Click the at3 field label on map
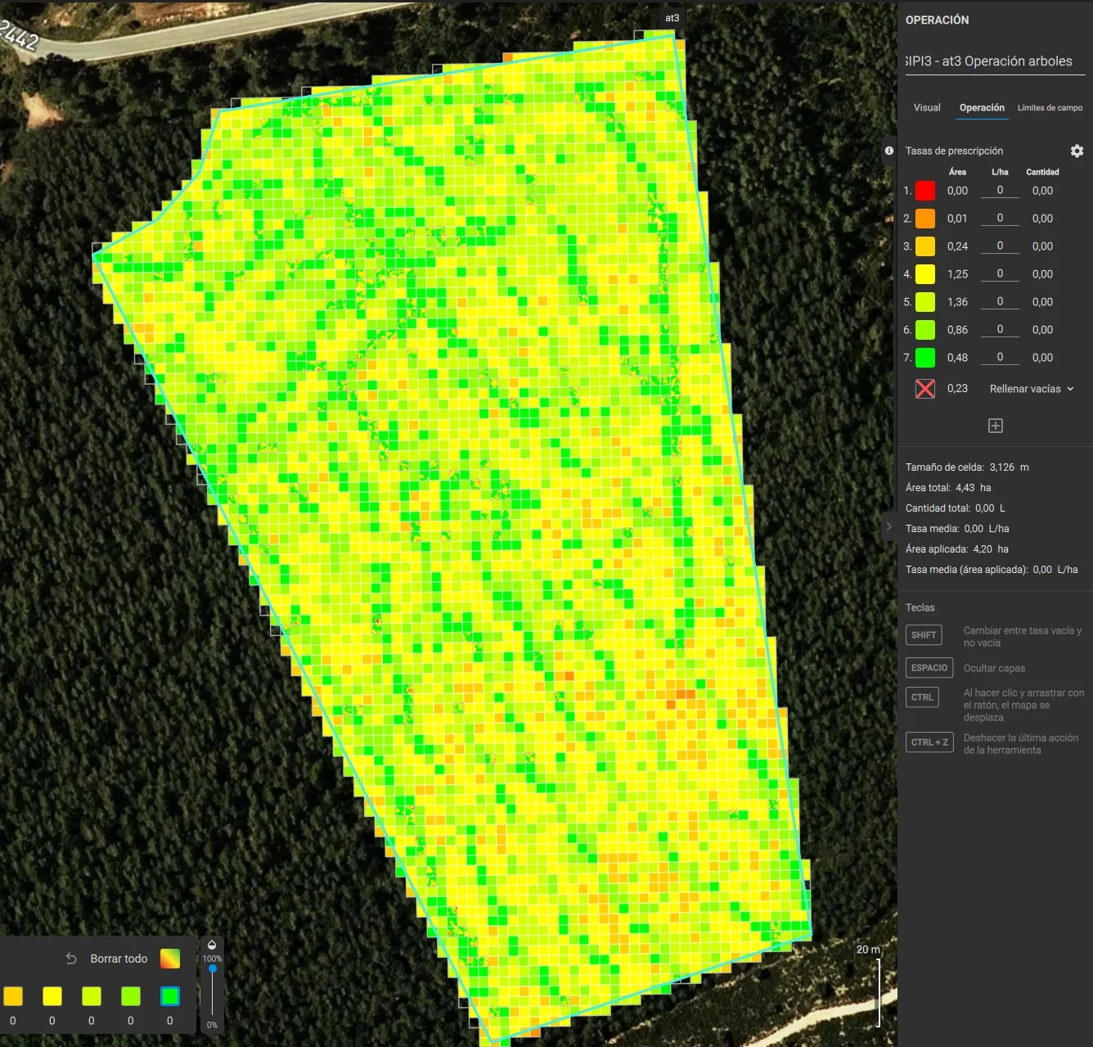1093x1047 pixels. (672, 18)
